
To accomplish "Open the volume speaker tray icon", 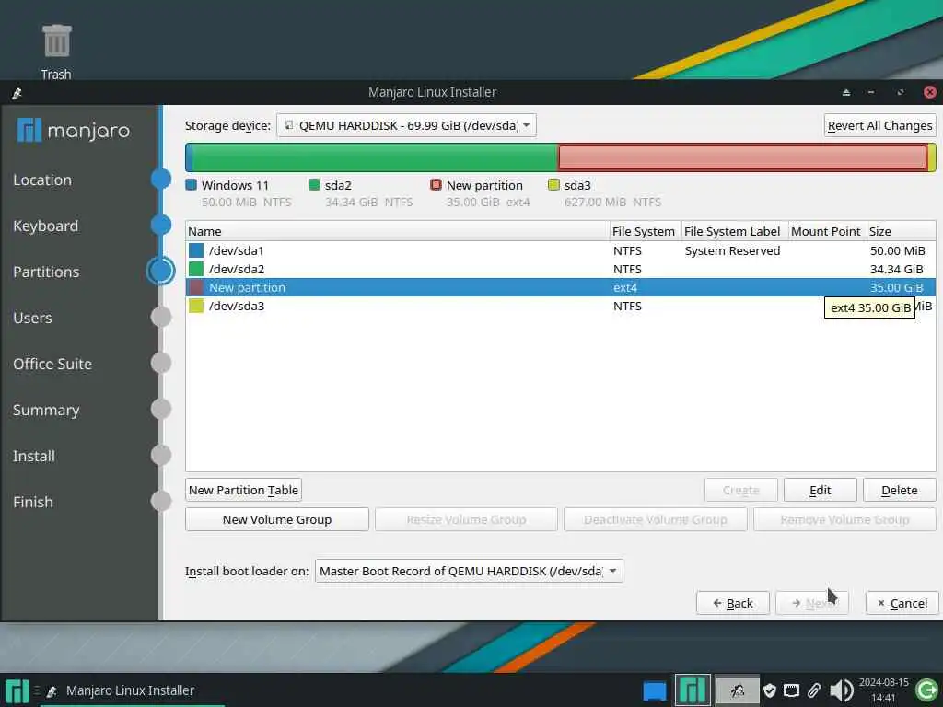I will point(842,690).
